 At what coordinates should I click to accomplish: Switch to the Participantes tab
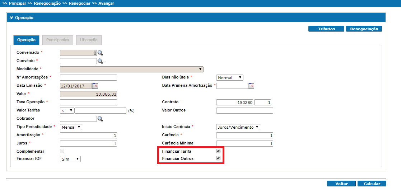point(57,40)
